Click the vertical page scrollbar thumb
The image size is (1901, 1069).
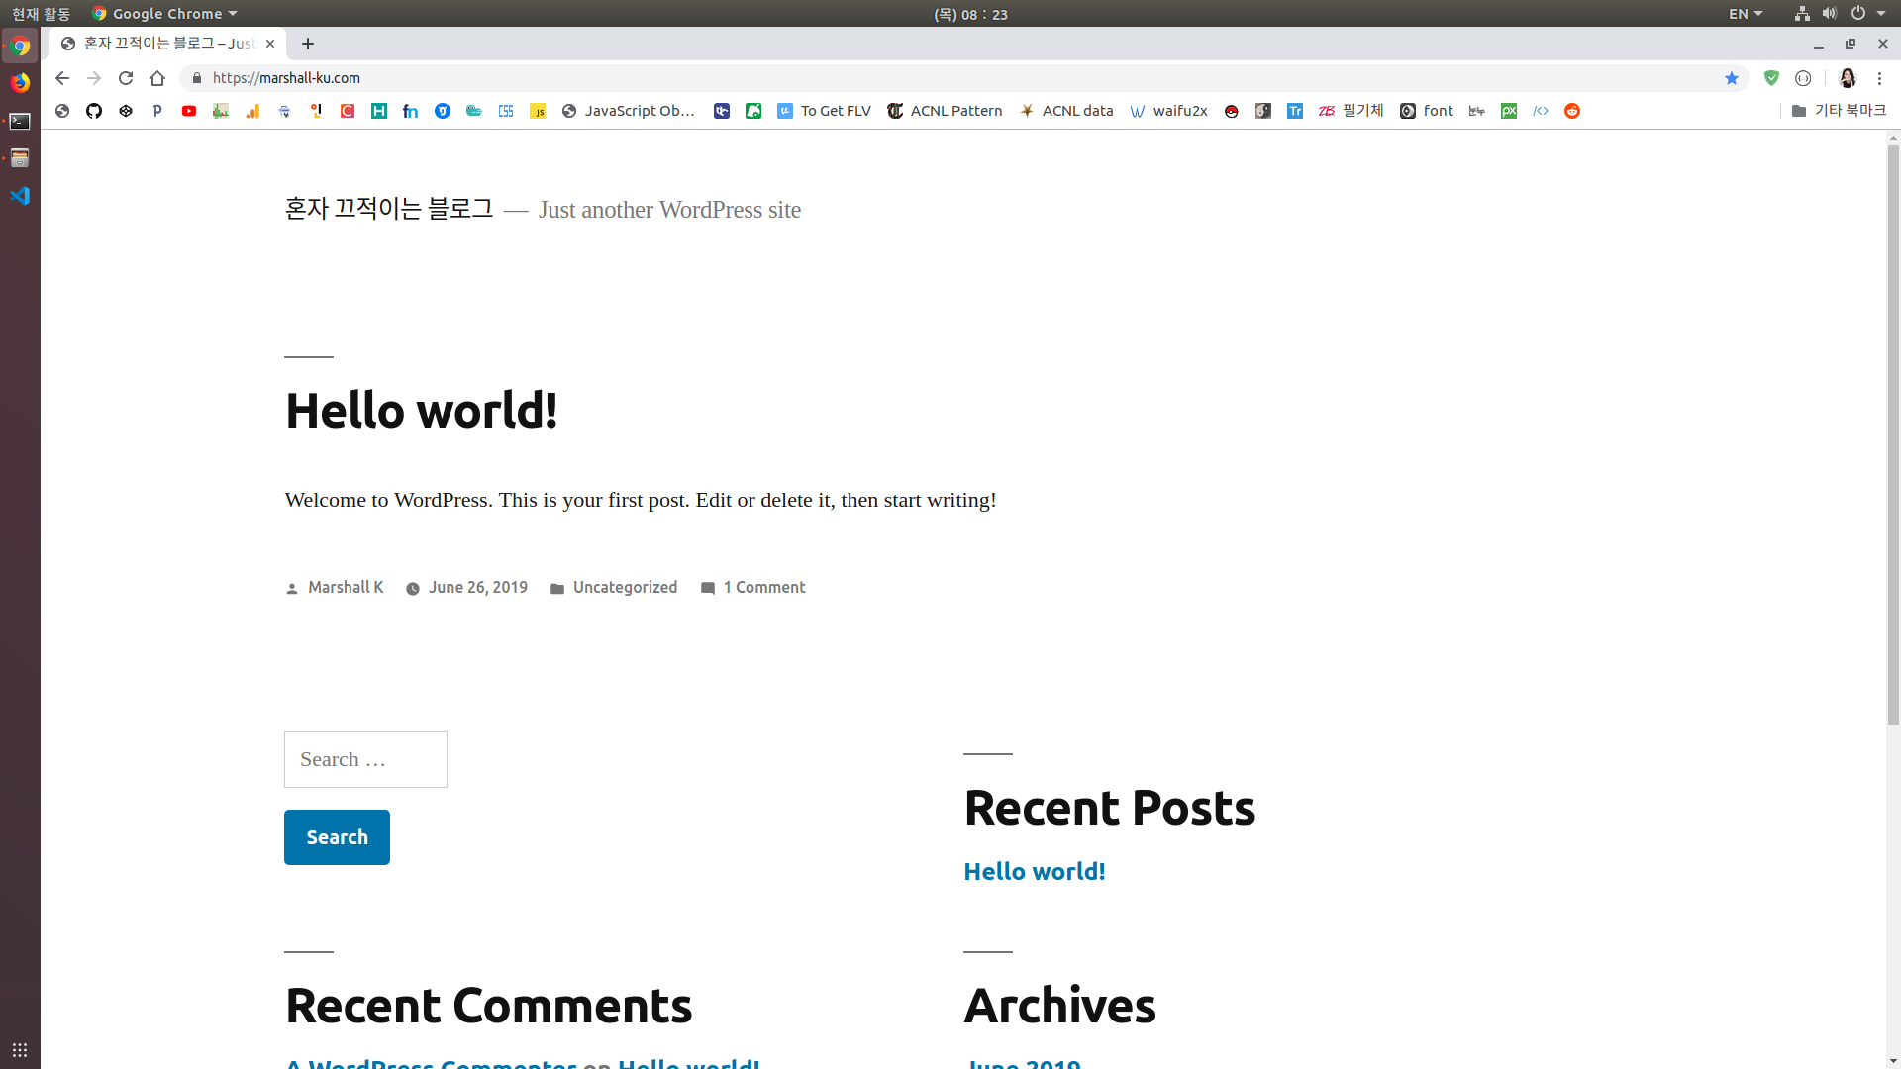(1893, 436)
